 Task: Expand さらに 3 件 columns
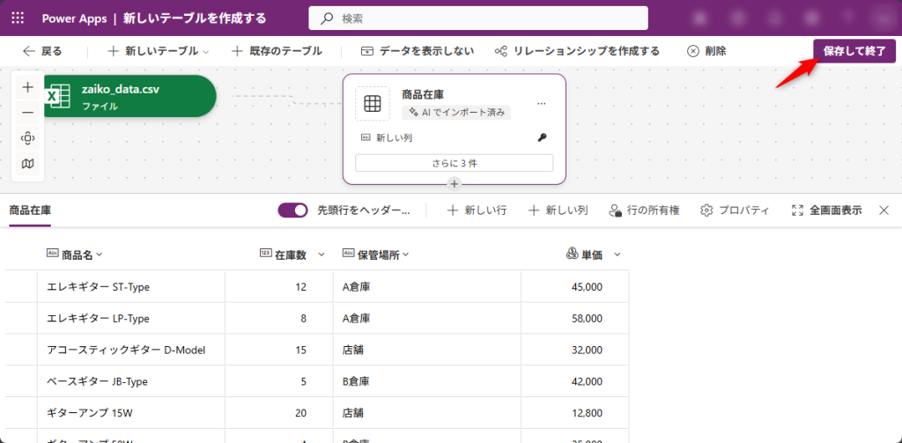(x=454, y=163)
